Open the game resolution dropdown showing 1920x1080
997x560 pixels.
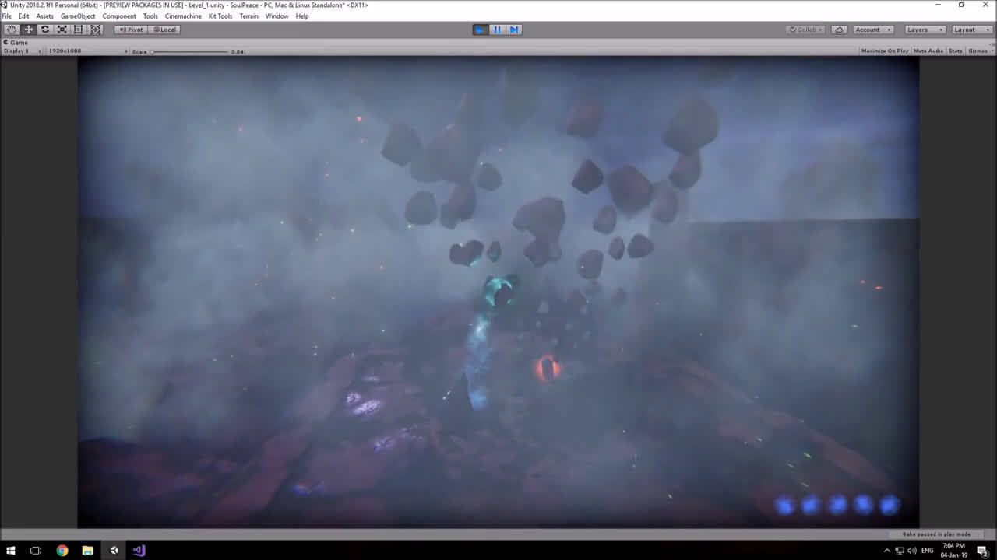(x=84, y=51)
